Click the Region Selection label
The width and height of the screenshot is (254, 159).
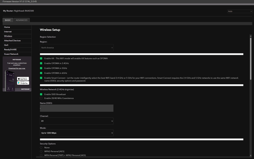[48, 37]
